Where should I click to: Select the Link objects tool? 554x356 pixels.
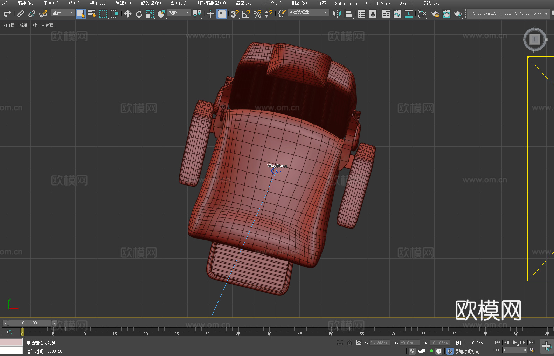coord(21,14)
